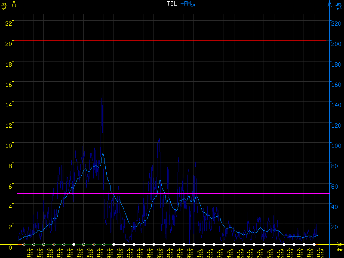Click the first circle marker on the time axis
The height and width of the screenshot is (258, 344).
click(x=24, y=244)
